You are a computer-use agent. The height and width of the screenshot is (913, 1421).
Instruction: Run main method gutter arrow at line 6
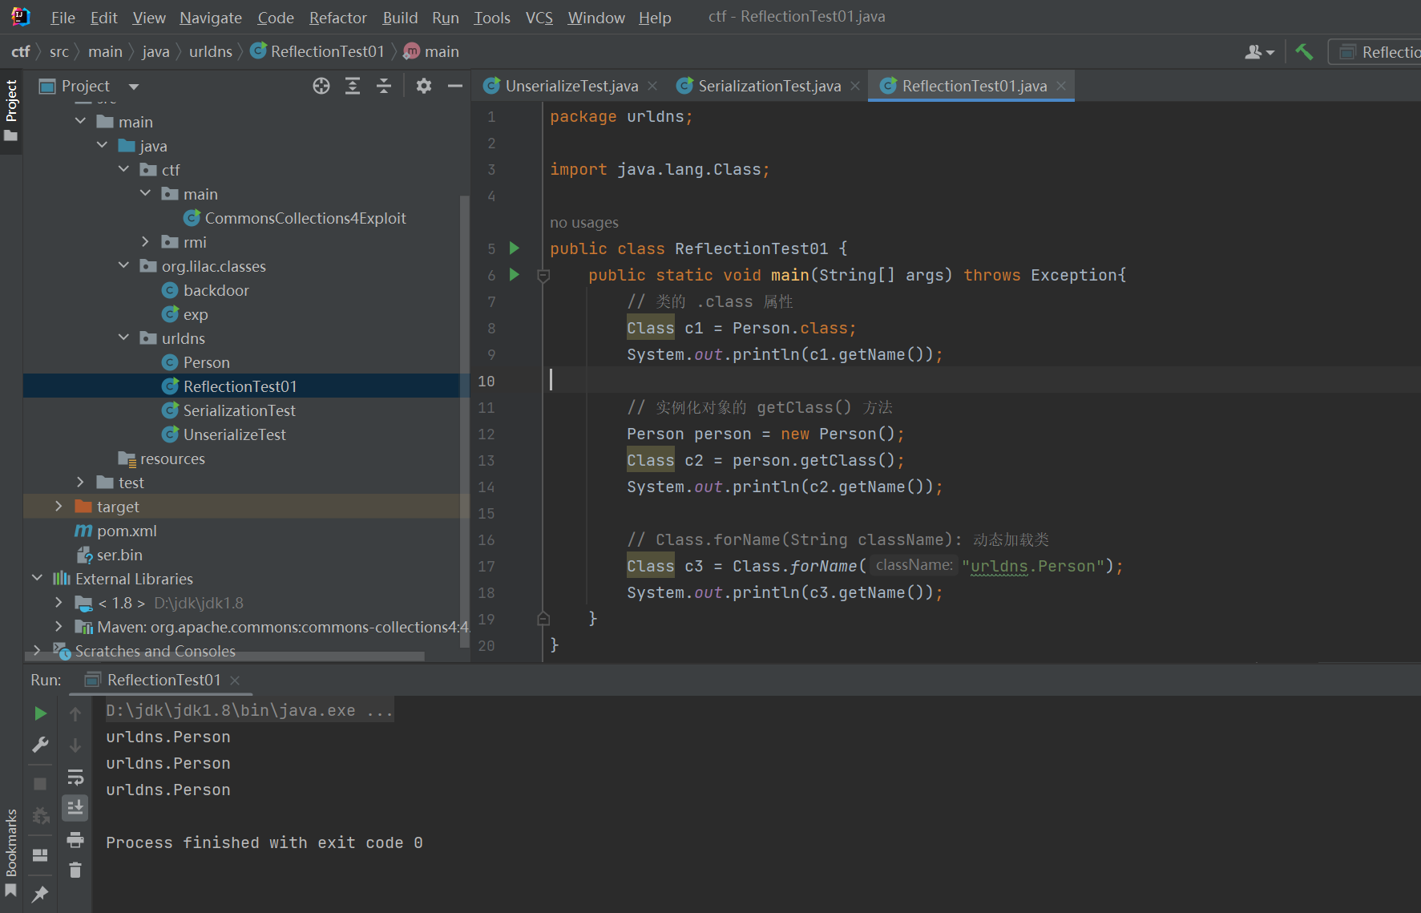coord(515,275)
